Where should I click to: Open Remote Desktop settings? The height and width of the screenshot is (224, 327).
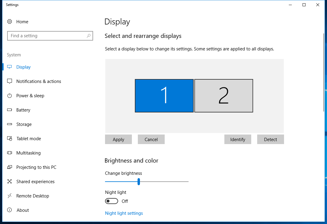(33, 196)
